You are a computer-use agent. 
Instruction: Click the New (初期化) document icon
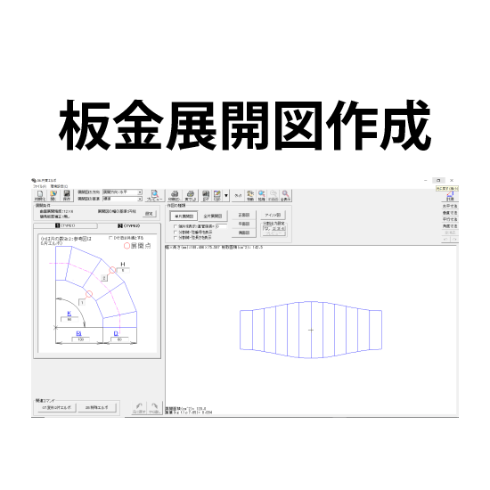[x=40, y=195]
